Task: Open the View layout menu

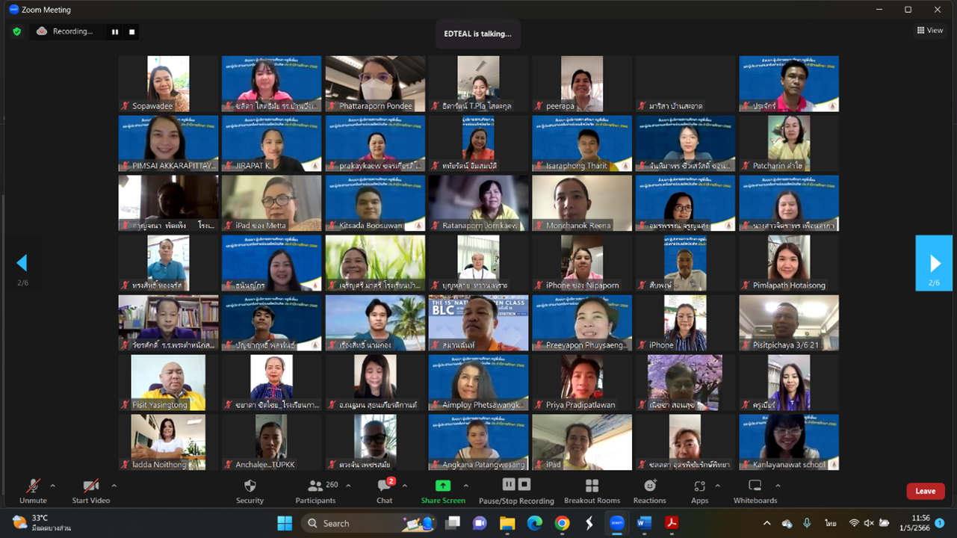Action: click(x=930, y=31)
